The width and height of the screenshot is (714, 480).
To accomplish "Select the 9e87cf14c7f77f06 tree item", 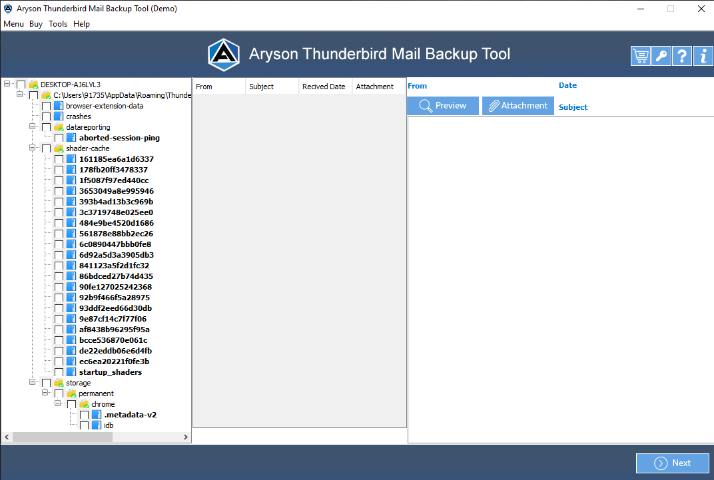I will click(113, 319).
